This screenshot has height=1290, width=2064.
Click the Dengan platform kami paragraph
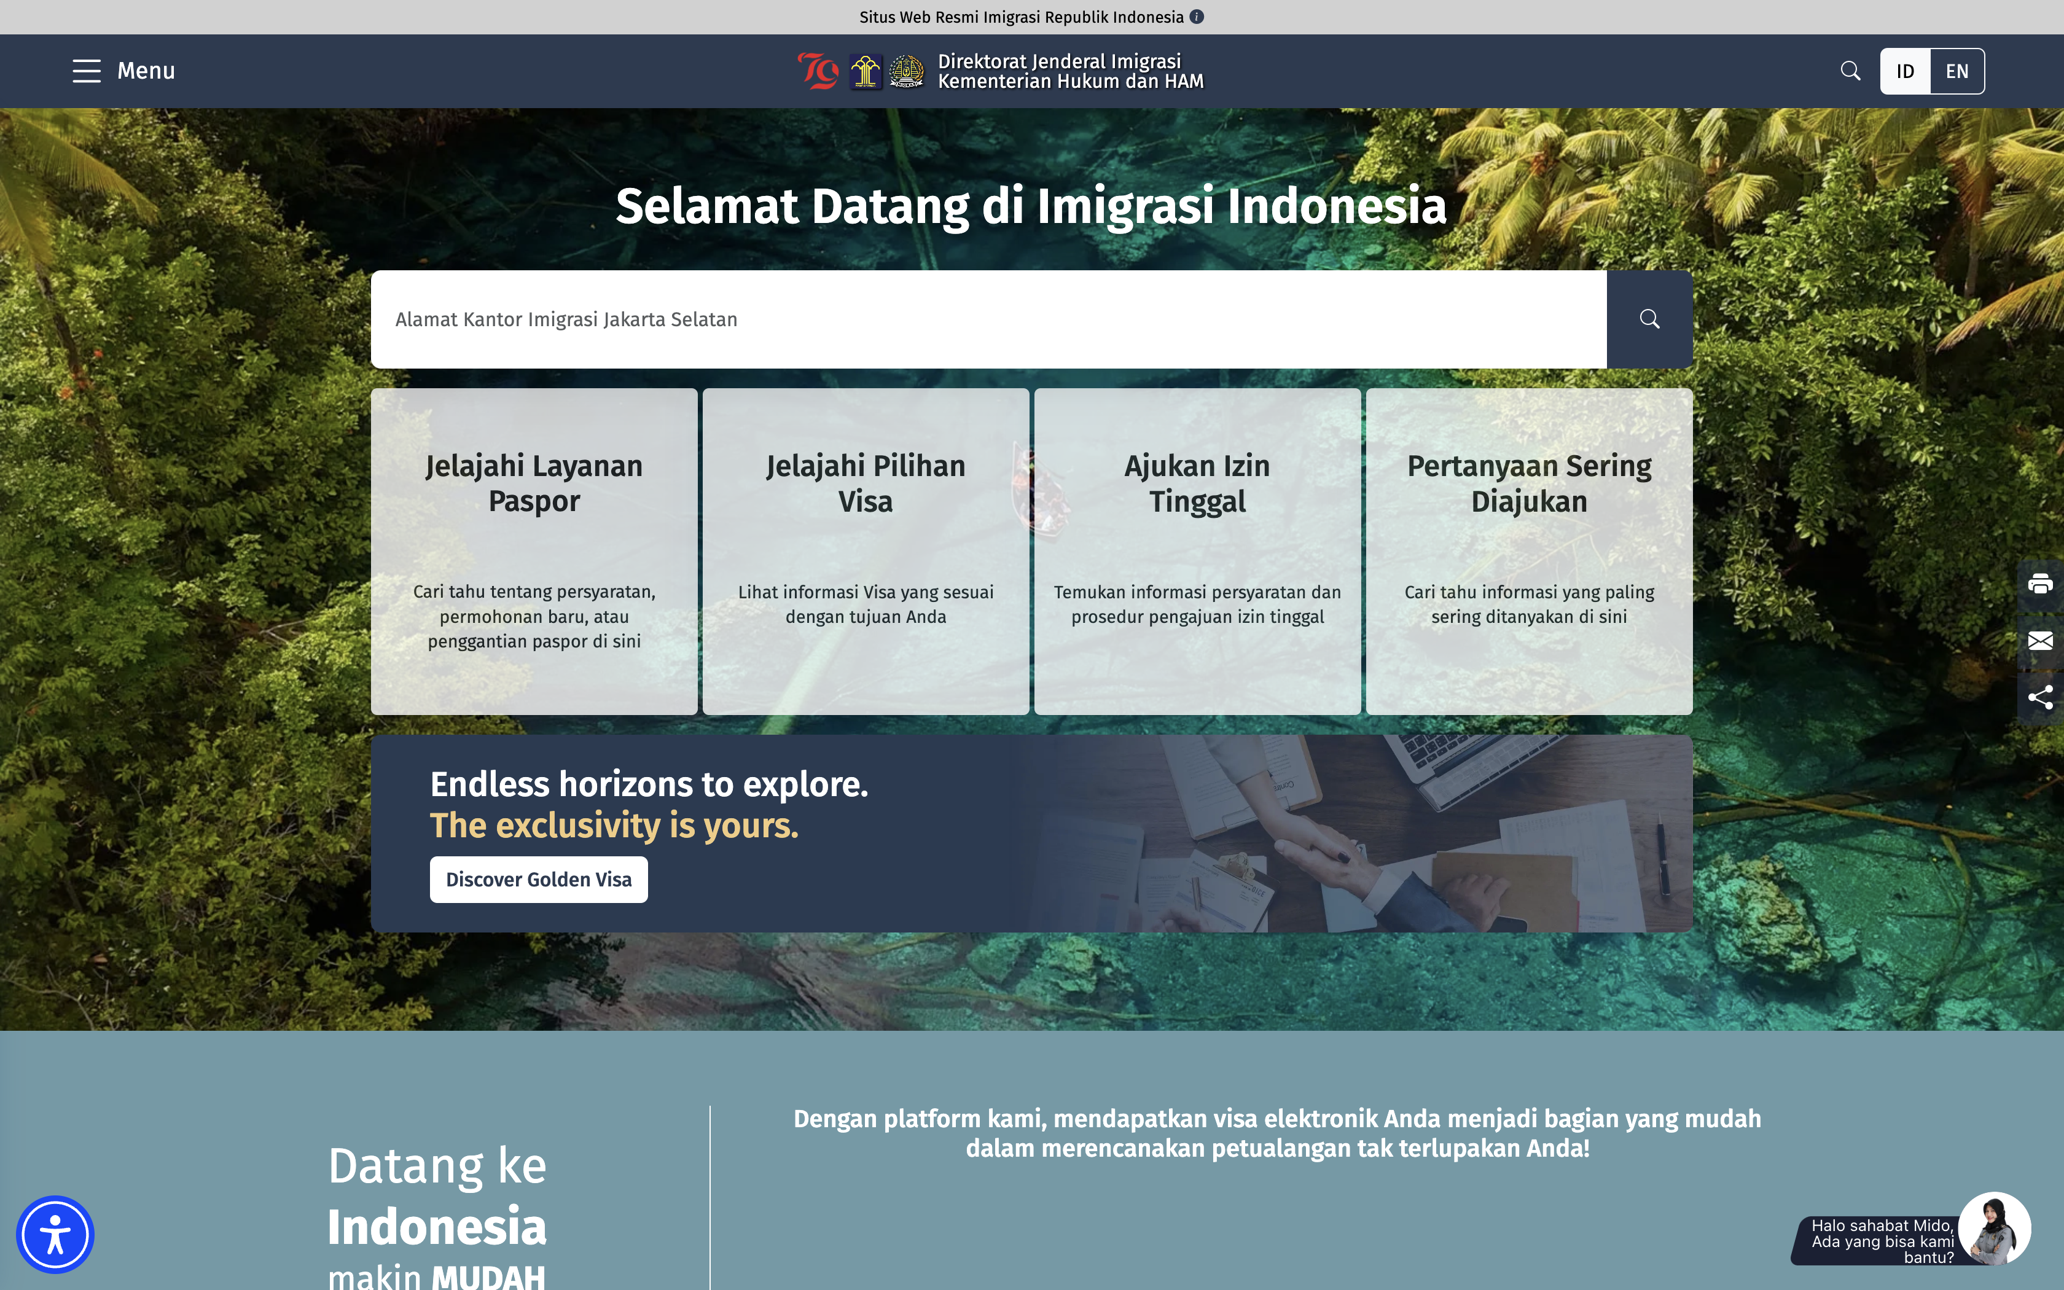pos(1276,1133)
